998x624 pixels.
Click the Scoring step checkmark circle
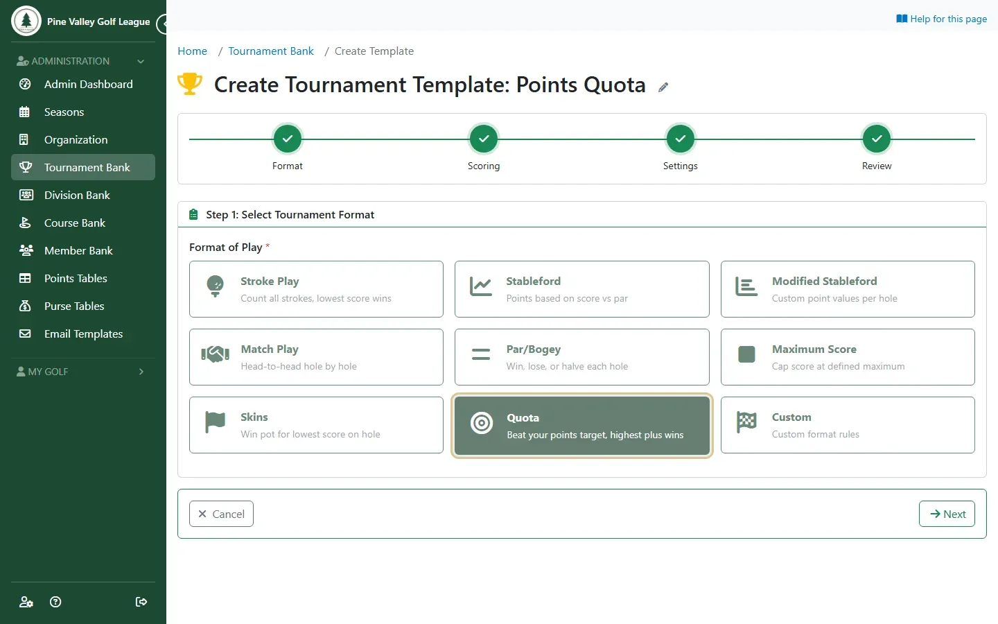pyautogui.click(x=484, y=139)
